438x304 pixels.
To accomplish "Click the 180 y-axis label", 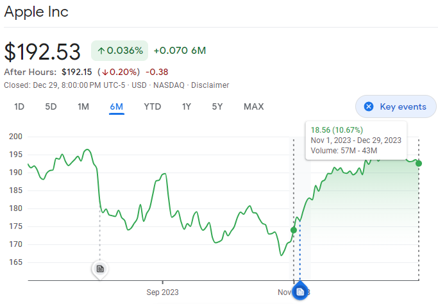I will 15,208.
